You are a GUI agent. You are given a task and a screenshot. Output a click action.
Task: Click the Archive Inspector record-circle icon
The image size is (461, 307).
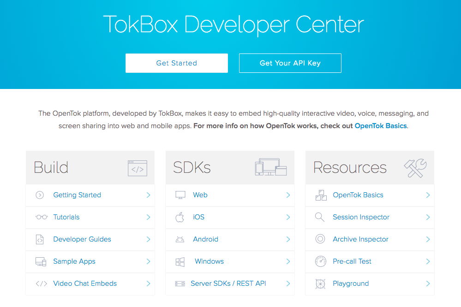[320, 239]
